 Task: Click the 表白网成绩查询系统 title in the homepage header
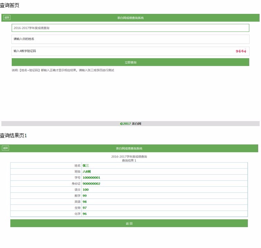click(130, 18)
